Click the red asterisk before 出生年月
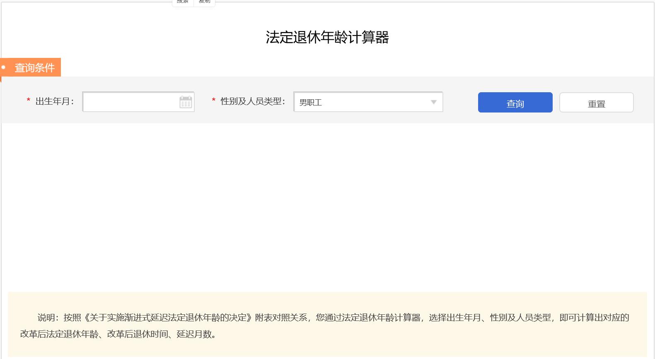Image resolution: width=655 pixels, height=359 pixels. coord(28,101)
